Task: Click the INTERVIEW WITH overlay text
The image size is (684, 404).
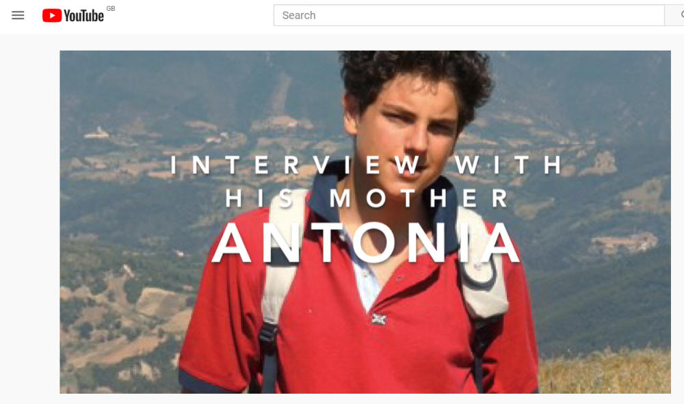Action: [365, 165]
